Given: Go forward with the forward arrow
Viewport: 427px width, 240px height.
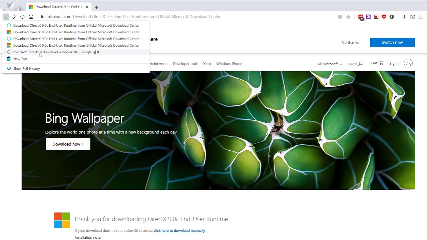Looking at the screenshot, I should 14,17.
